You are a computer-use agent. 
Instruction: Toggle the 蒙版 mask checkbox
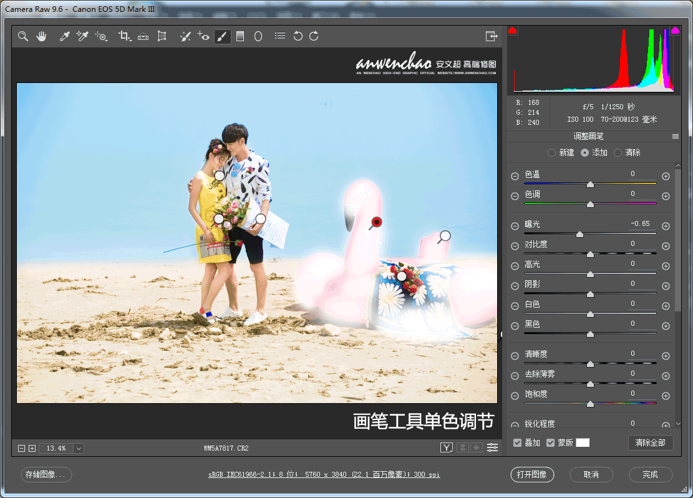click(550, 442)
